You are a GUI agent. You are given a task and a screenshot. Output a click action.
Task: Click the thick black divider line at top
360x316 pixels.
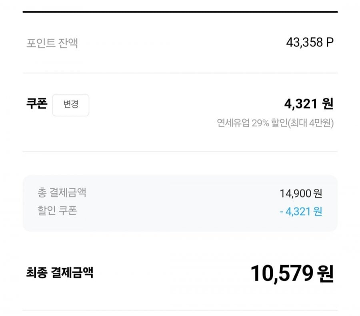(x=180, y=12)
